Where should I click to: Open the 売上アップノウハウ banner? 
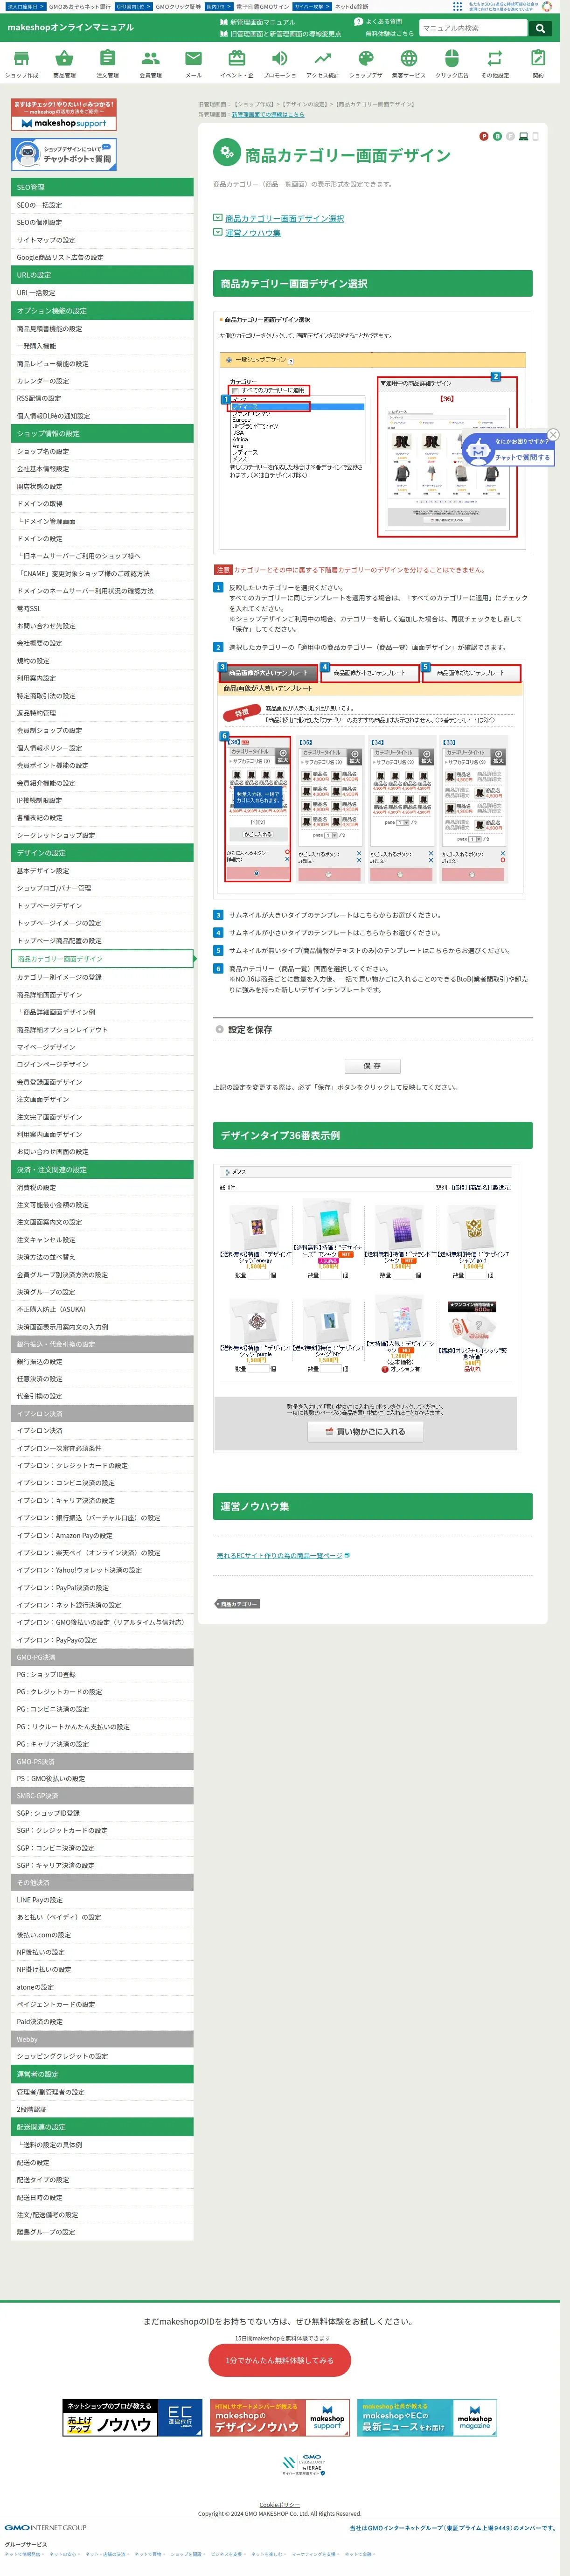point(131,2419)
